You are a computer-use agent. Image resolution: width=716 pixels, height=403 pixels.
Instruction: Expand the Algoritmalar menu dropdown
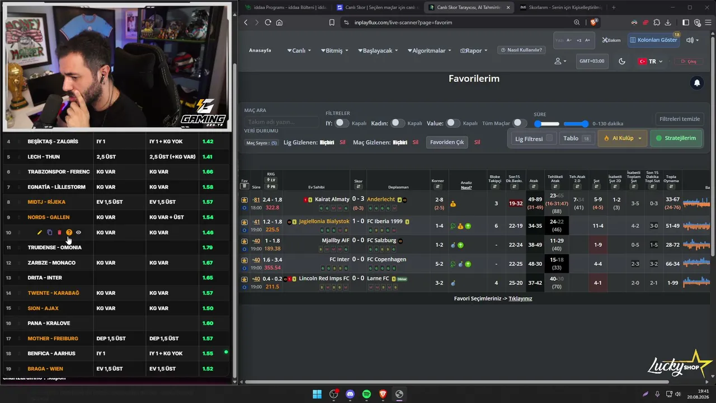(x=428, y=50)
